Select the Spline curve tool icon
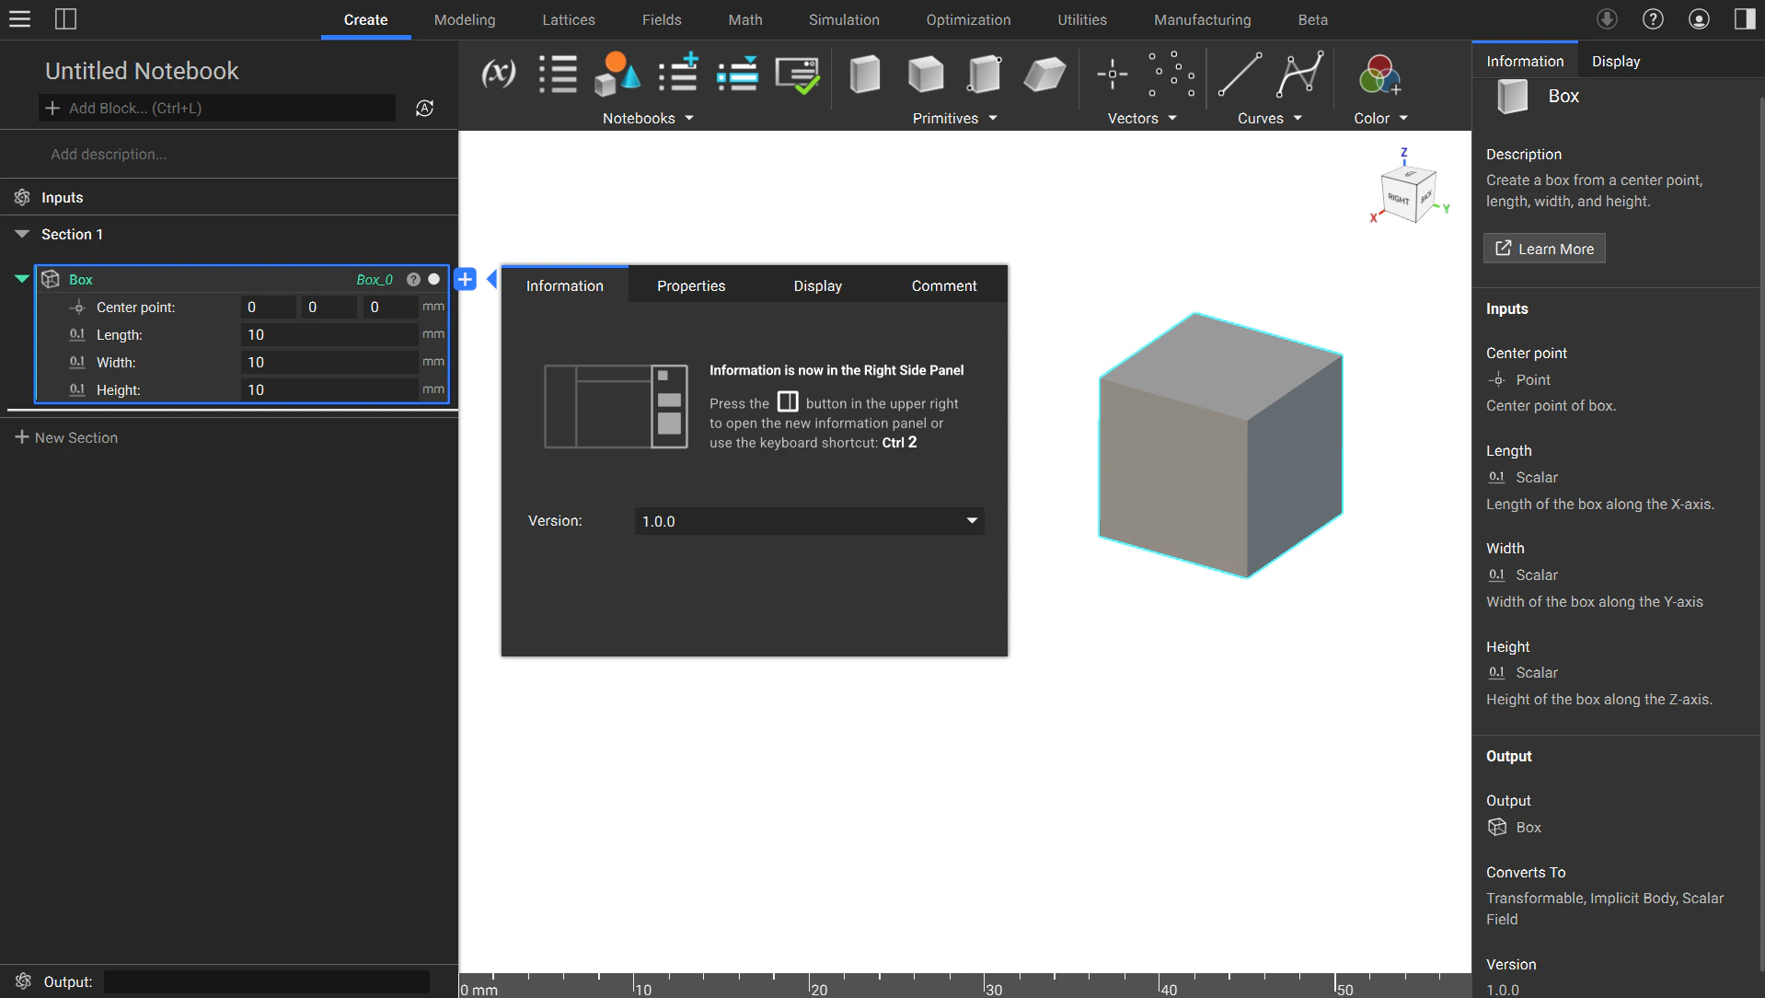 [1299, 74]
